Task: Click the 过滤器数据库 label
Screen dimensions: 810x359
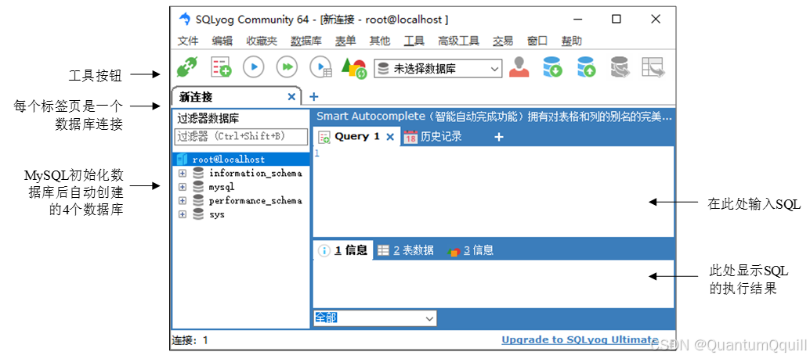Action: (x=208, y=119)
